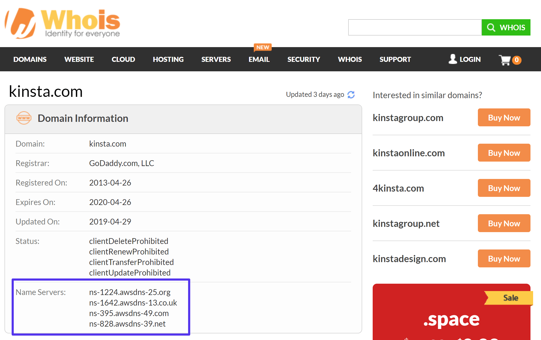The height and width of the screenshot is (340, 541).
Task: Select the HOSTING navigation tab
Action: pos(168,59)
